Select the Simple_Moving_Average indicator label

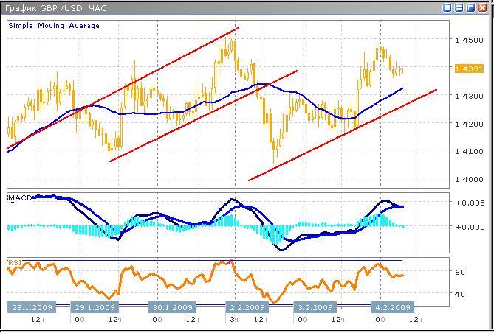[x=54, y=26]
